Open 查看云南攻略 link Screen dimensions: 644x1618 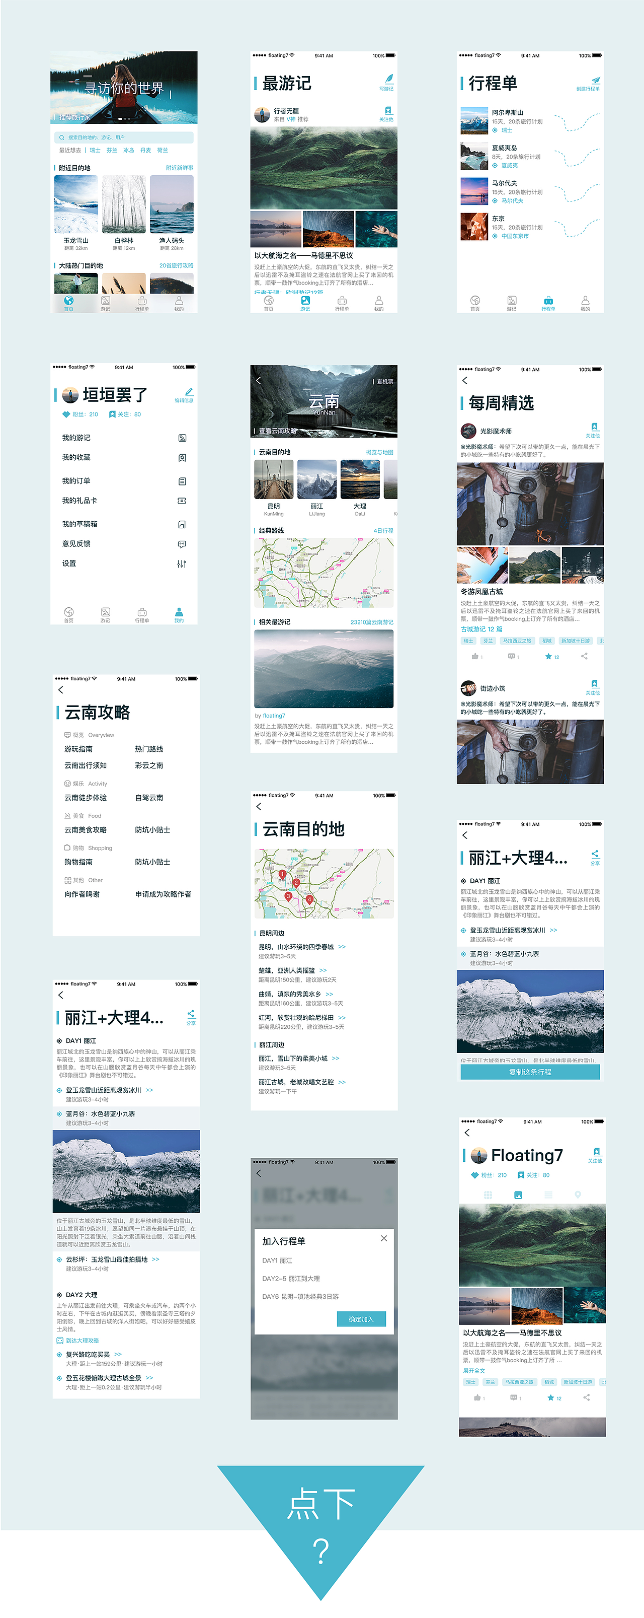click(277, 431)
